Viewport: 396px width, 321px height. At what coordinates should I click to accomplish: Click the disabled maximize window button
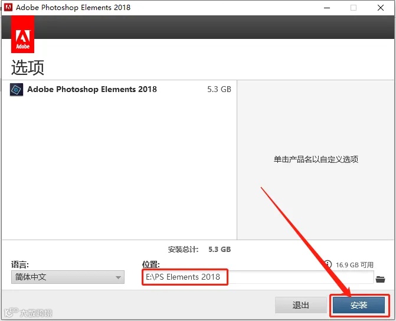pyautogui.click(x=354, y=8)
